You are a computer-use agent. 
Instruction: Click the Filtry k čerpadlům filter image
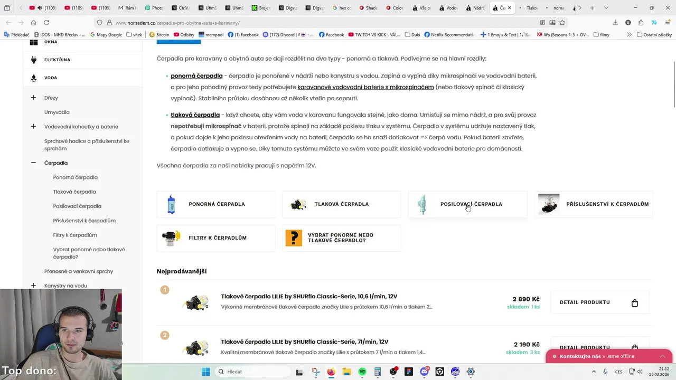(171, 238)
